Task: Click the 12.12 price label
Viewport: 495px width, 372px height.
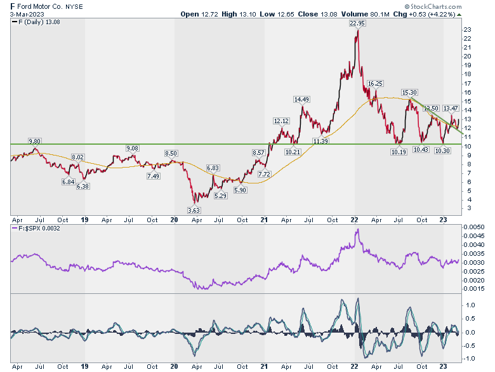Action: tap(281, 121)
